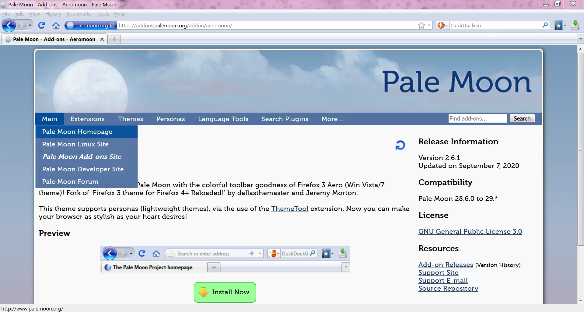Open the Search Plugins section

coord(285,119)
